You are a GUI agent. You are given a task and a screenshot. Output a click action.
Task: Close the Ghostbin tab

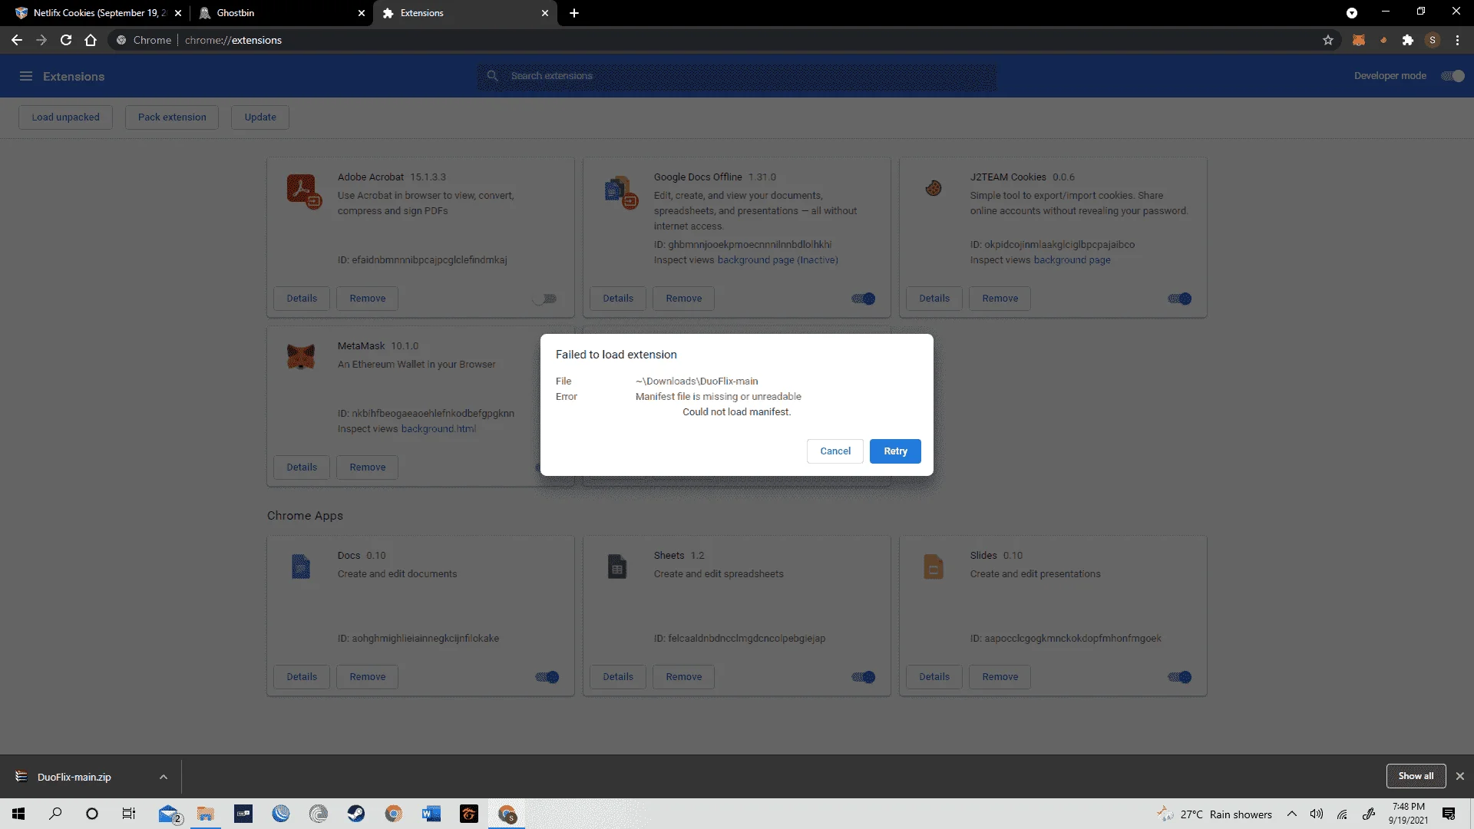[362, 13]
